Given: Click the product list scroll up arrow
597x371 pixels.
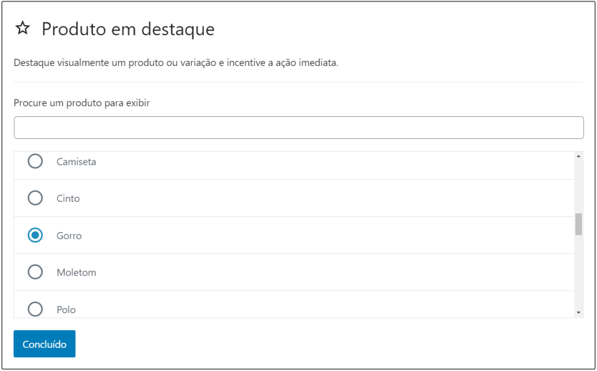Looking at the screenshot, I should (x=578, y=157).
